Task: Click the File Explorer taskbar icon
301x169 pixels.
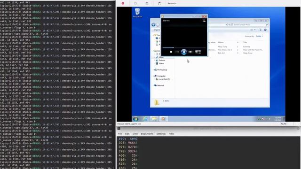Action: coord(154,119)
